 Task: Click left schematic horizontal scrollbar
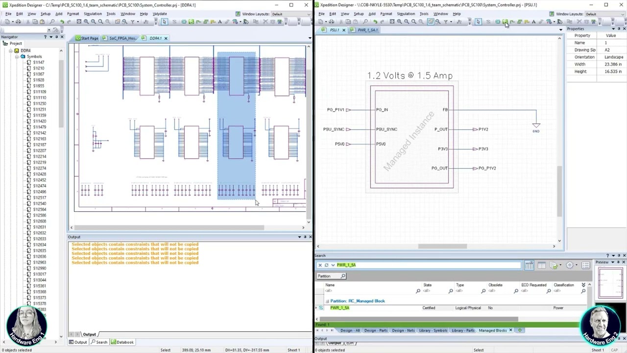[169, 227]
